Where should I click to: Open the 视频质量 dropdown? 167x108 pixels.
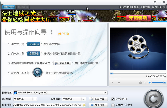(x=25, y=99)
